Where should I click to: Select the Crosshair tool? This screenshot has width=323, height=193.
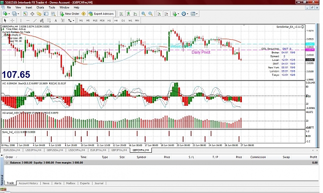(12, 20)
